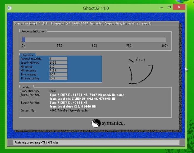Click the progress indicator bar
The width and height of the screenshot is (194, 153).
(x=94, y=40)
